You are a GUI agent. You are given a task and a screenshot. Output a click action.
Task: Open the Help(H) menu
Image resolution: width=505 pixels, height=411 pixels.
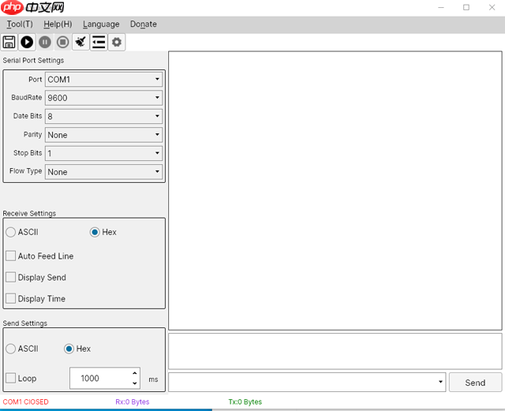[58, 24]
